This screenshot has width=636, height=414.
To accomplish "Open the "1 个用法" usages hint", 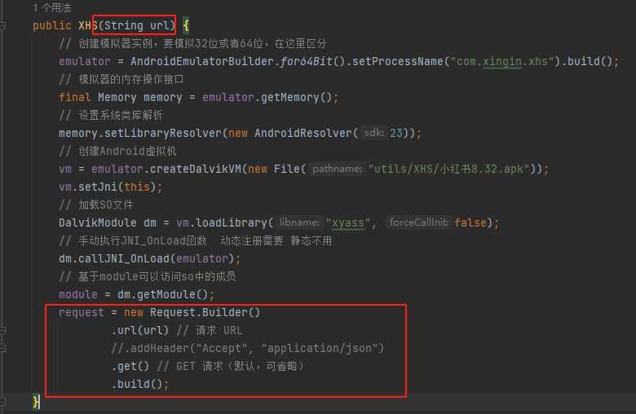I will coord(52,7).
